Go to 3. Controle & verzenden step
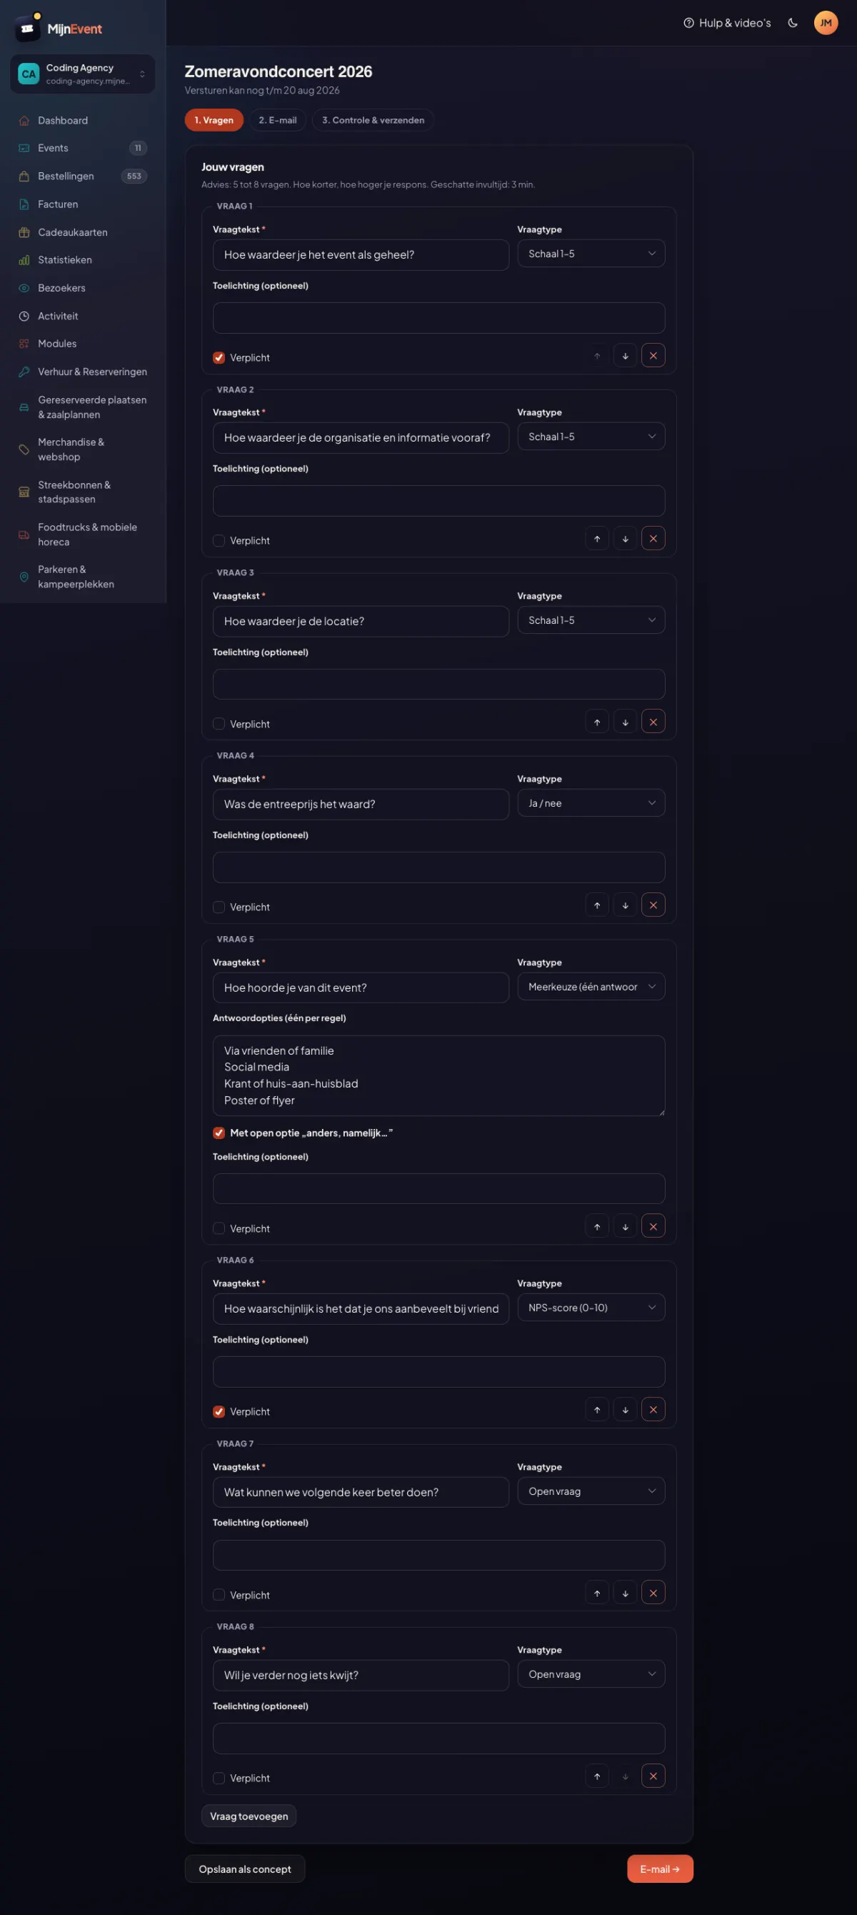The image size is (857, 1915). click(373, 121)
